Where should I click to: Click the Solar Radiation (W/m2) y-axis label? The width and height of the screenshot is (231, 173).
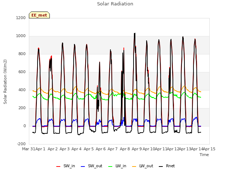point(5,82)
